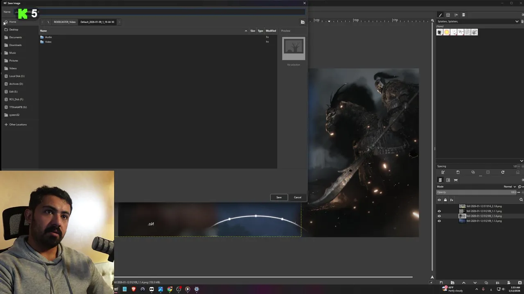Pick the last grey textured brush
This screenshot has width=524, height=294.
[474, 32]
